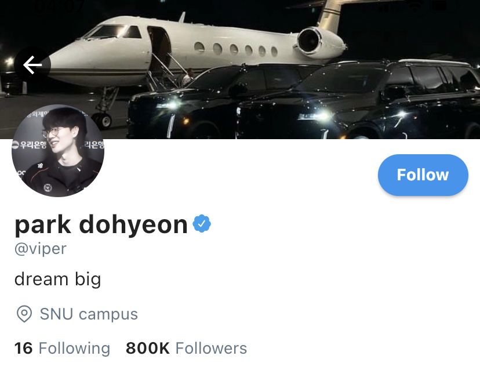The width and height of the screenshot is (480, 374).
Task: Click the Korean bank logo behind avatar
Action: [29, 145]
